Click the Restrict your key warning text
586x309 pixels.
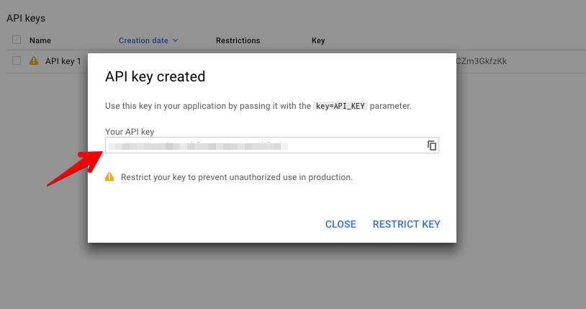(x=236, y=176)
